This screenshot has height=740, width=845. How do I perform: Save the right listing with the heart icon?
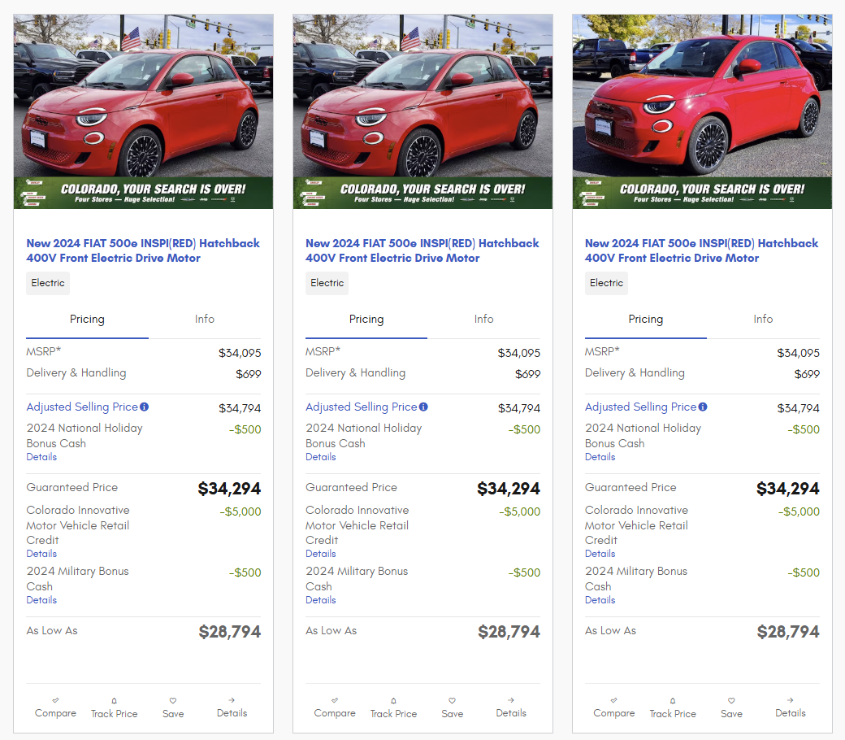click(x=731, y=700)
